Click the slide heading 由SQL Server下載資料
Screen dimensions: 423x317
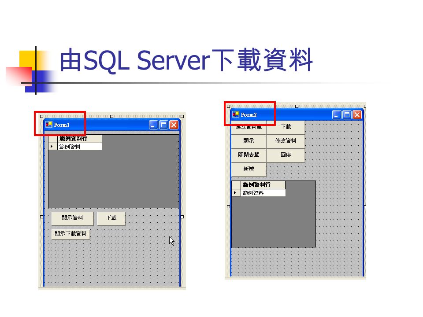click(x=186, y=60)
